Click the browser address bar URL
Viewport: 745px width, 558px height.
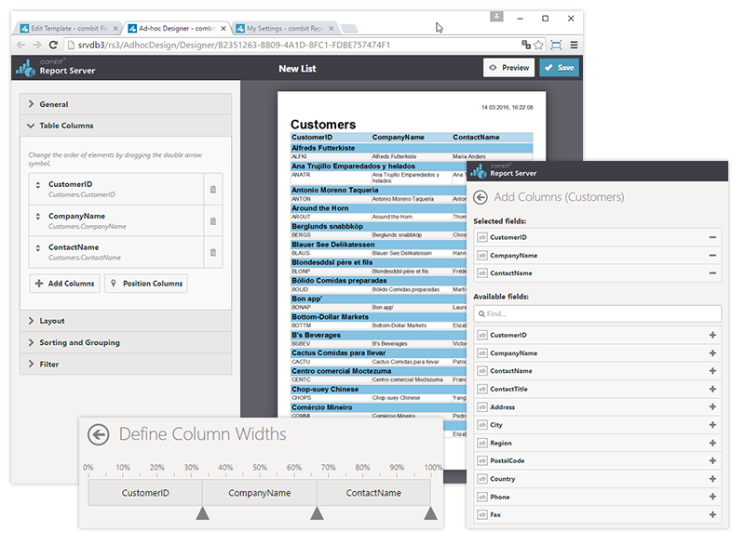(x=235, y=45)
